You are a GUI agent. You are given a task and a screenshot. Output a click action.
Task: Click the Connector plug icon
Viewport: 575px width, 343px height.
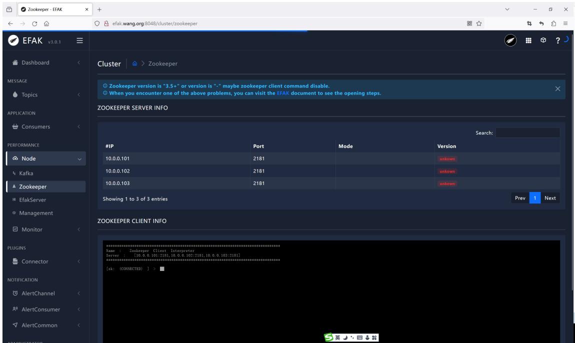coord(15,261)
